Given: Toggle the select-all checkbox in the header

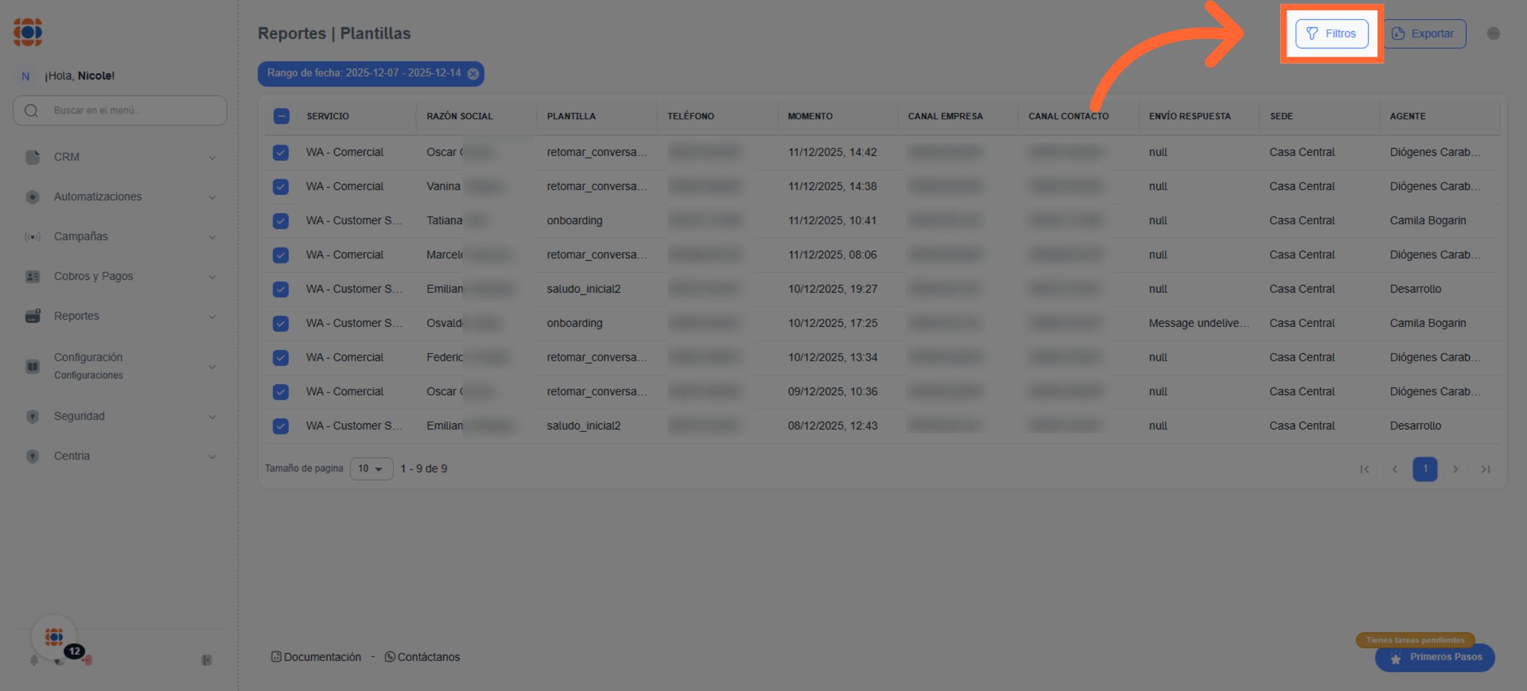Looking at the screenshot, I should click(281, 116).
